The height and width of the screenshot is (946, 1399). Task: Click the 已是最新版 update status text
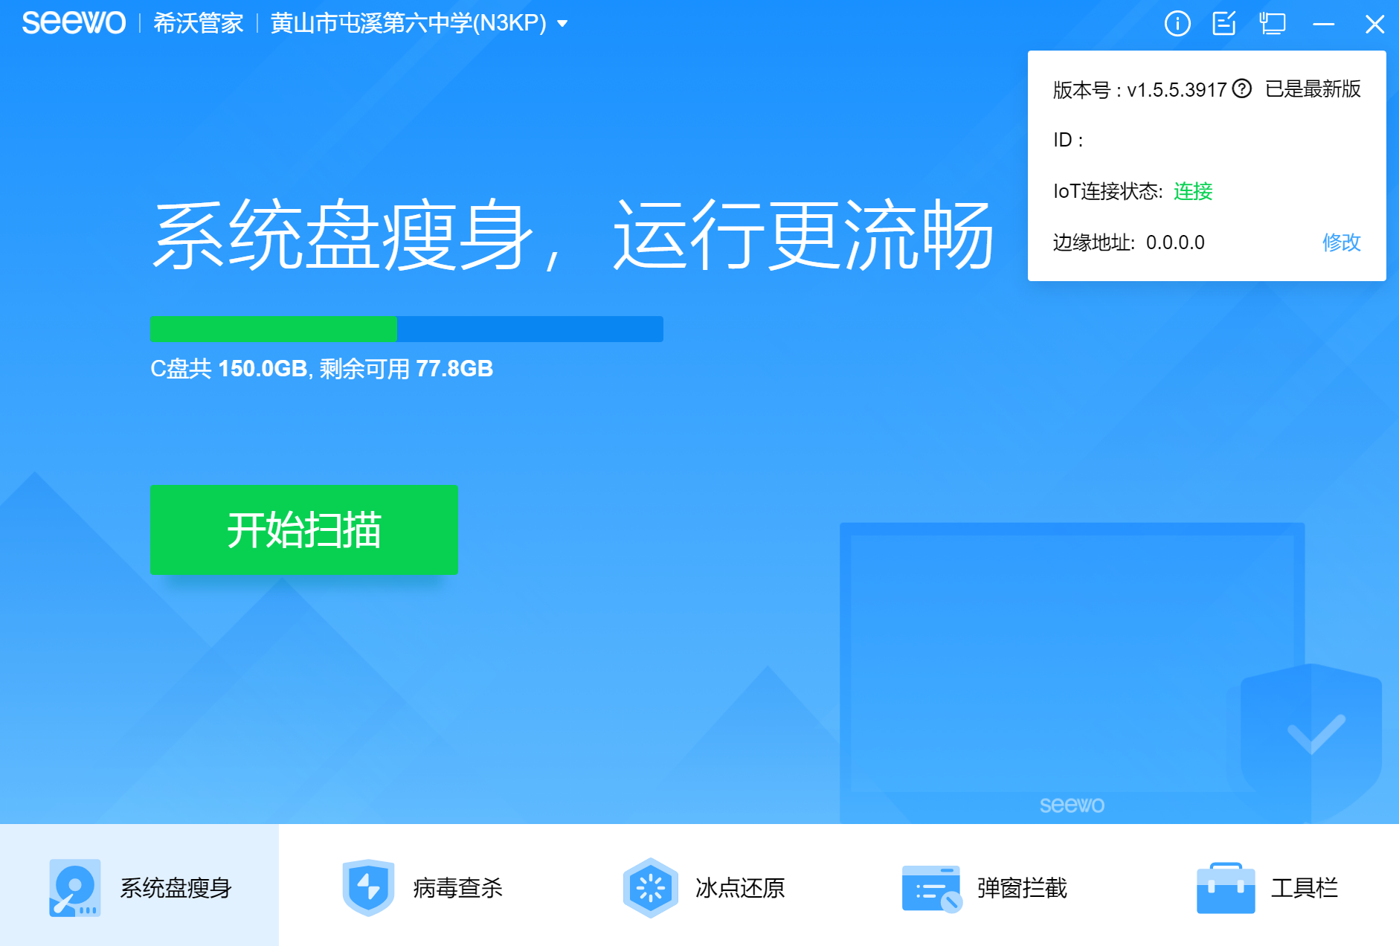pos(1313,89)
